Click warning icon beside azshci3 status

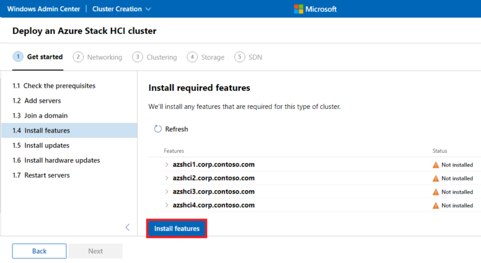tap(436, 192)
